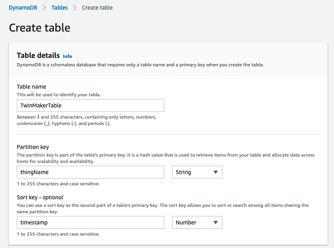This screenshot has width=334, height=248.
Task: Select the Number type combo box
Action: click(197, 222)
